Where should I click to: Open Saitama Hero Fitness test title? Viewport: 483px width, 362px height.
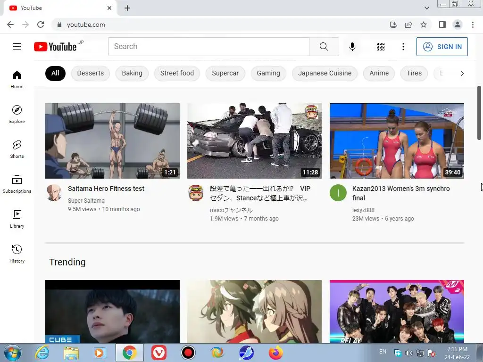click(106, 189)
